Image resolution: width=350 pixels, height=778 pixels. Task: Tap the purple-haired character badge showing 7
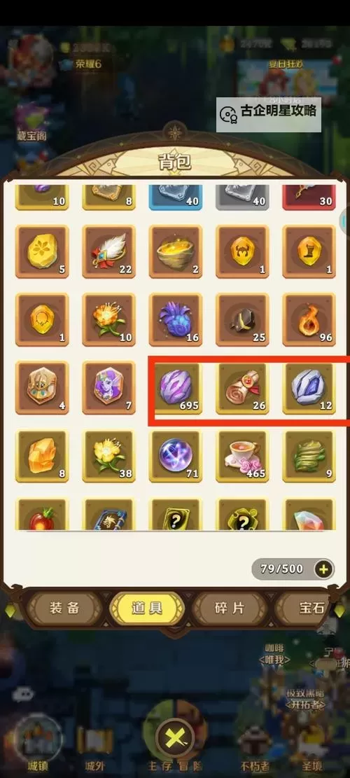click(108, 387)
